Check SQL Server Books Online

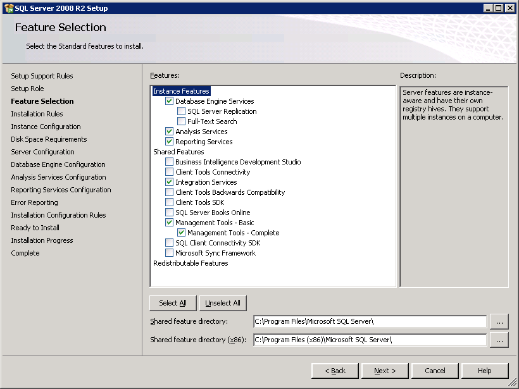[169, 213]
